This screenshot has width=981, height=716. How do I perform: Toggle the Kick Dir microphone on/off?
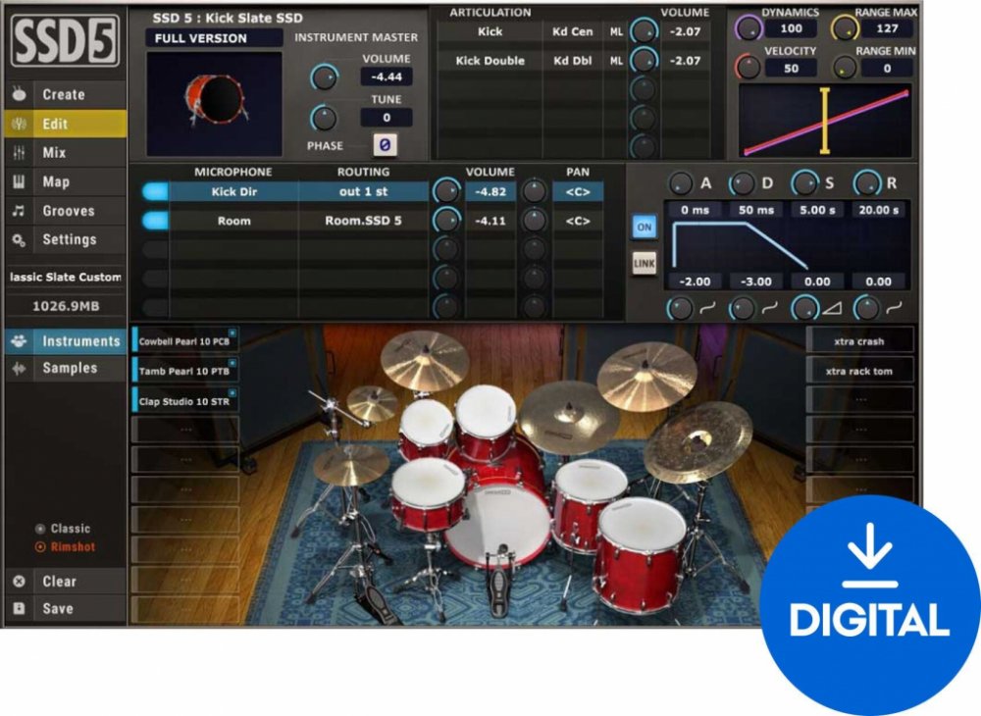tap(155, 192)
